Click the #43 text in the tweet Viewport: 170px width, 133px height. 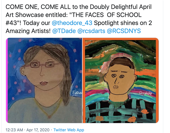(x=11, y=23)
